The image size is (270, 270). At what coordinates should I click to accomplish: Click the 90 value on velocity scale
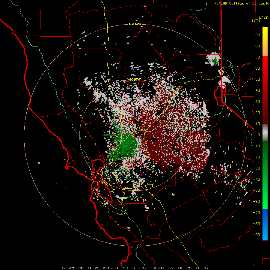(258, 35)
